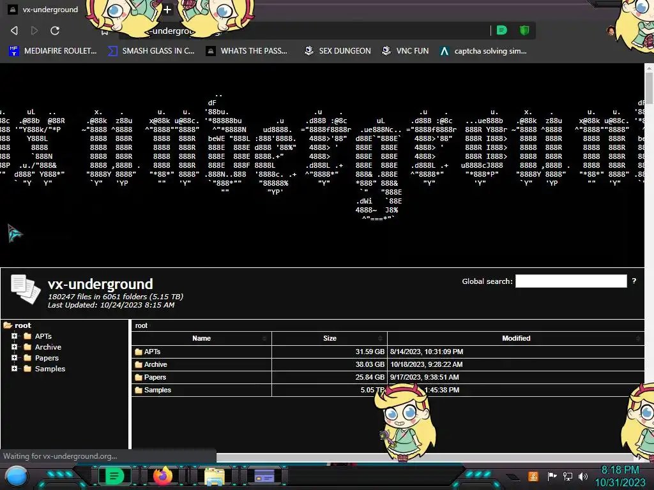Sort the table by Modified column
Screen dimensions: 654x490
tap(516, 338)
